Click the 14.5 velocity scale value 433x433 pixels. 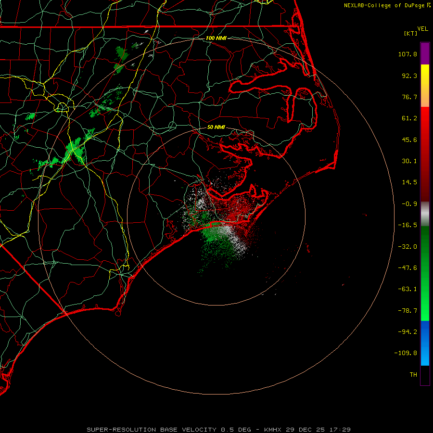pyautogui.click(x=409, y=182)
